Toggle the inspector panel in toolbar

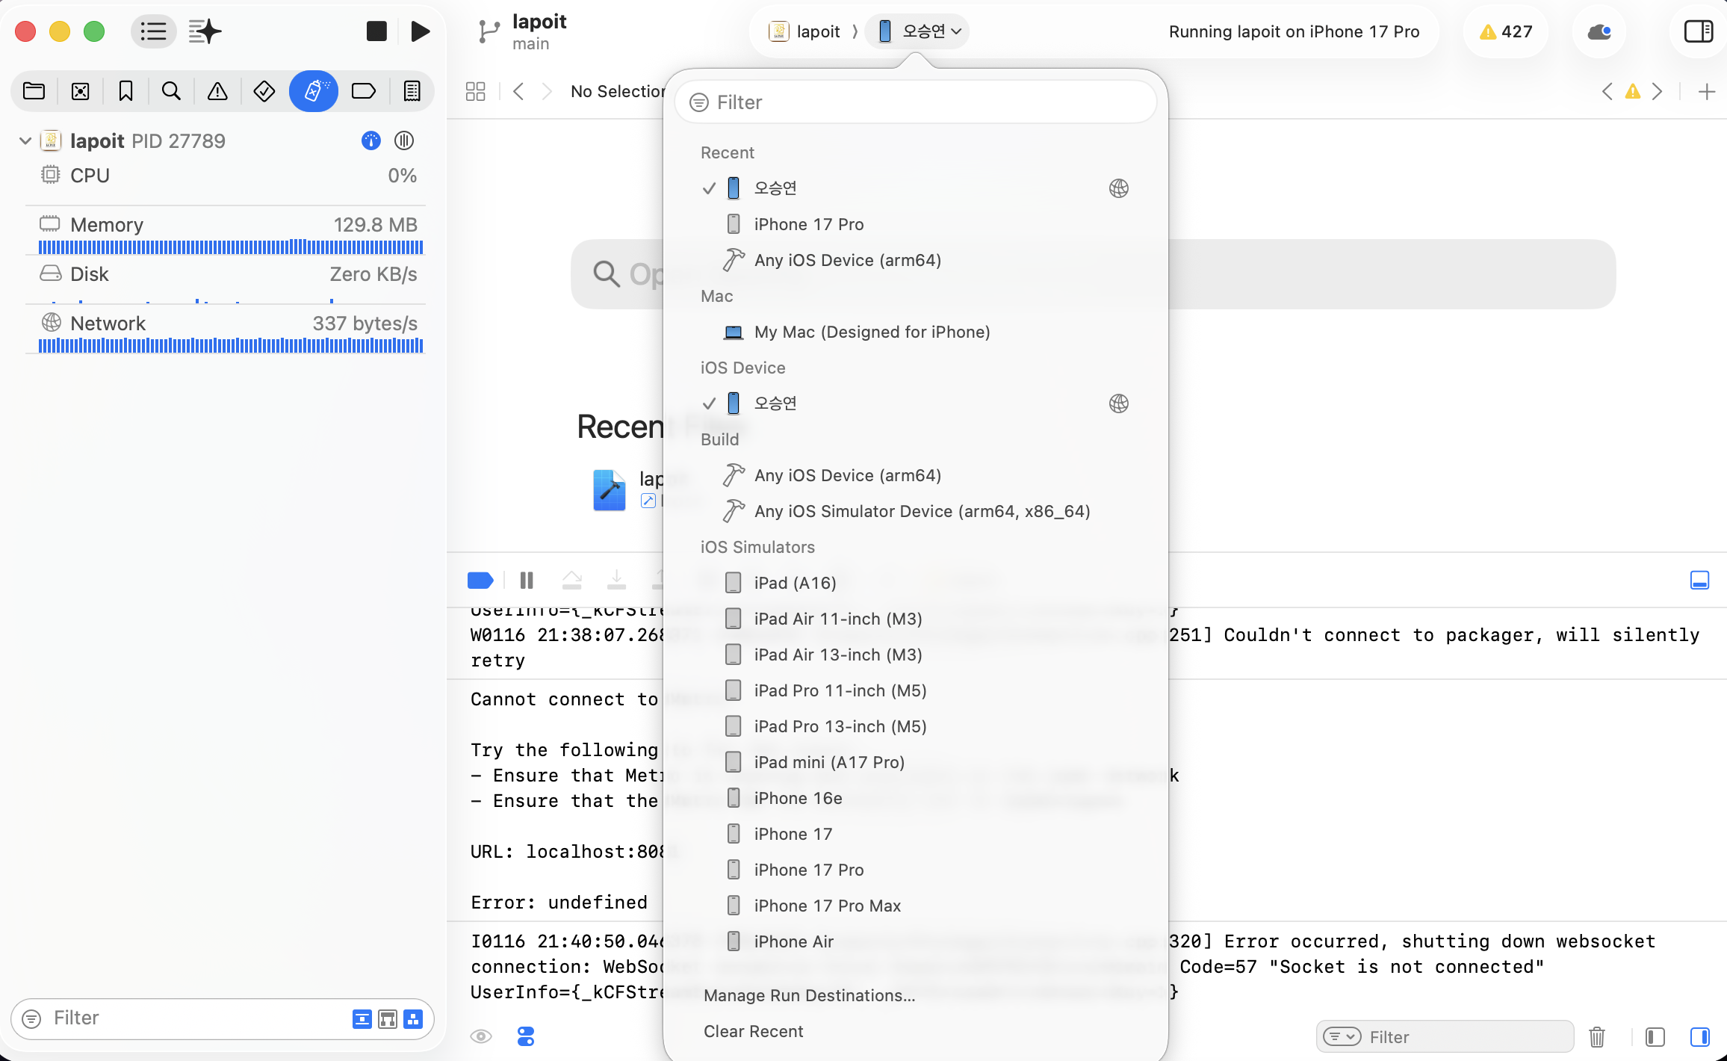(x=1699, y=31)
